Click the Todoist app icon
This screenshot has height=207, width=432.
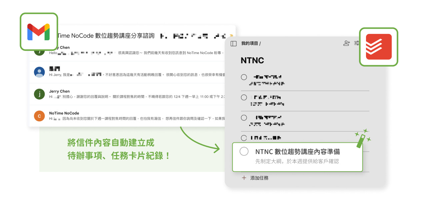(379, 47)
